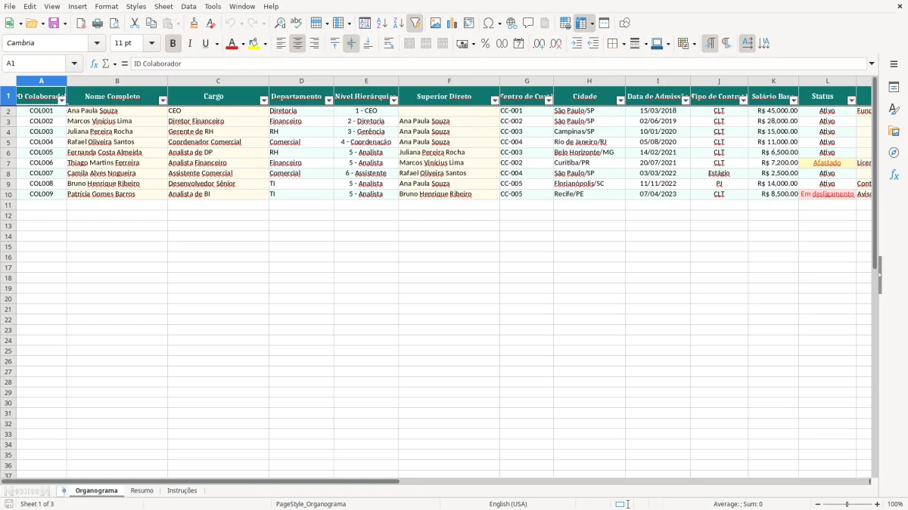Click the Copy icon
Image resolution: width=908 pixels, height=510 pixels.
pyautogui.click(x=151, y=23)
